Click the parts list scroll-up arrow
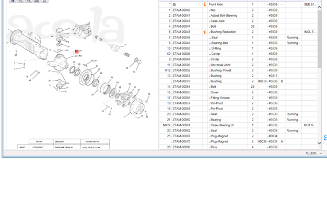The image size is (327, 203). (x=319, y=7)
